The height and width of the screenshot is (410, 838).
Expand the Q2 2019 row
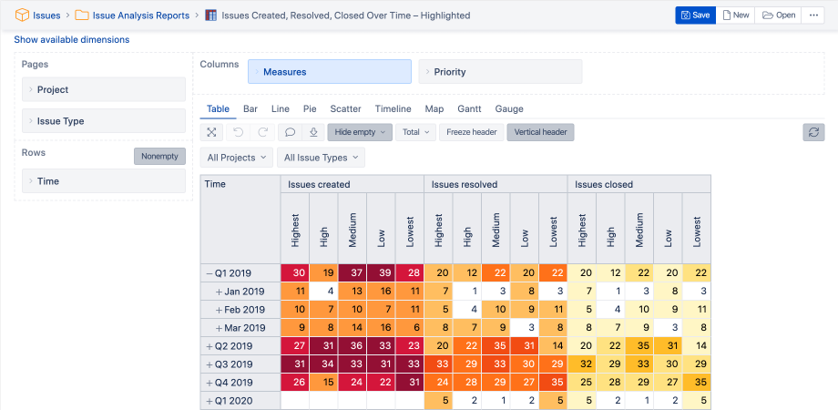click(209, 346)
